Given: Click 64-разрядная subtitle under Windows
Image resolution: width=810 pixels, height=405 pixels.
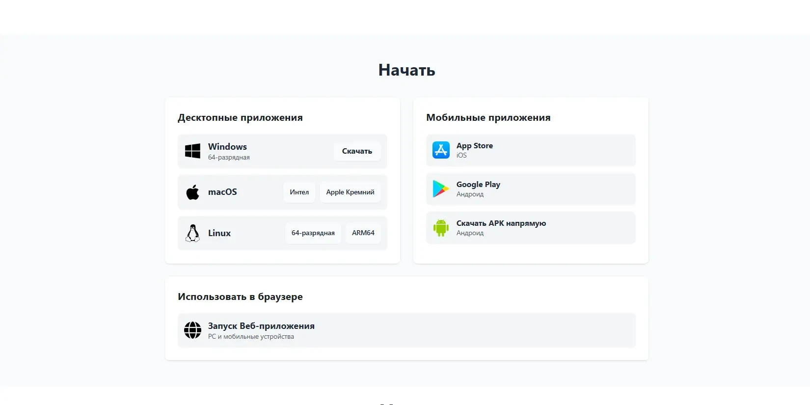Looking at the screenshot, I should 229,158.
